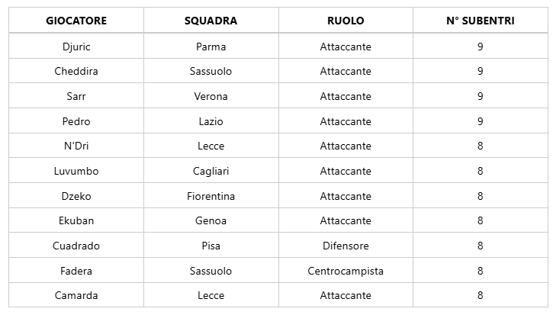Select the Verona team cell
The width and height of the screenshot is (553, 315).
coord(211,96)
